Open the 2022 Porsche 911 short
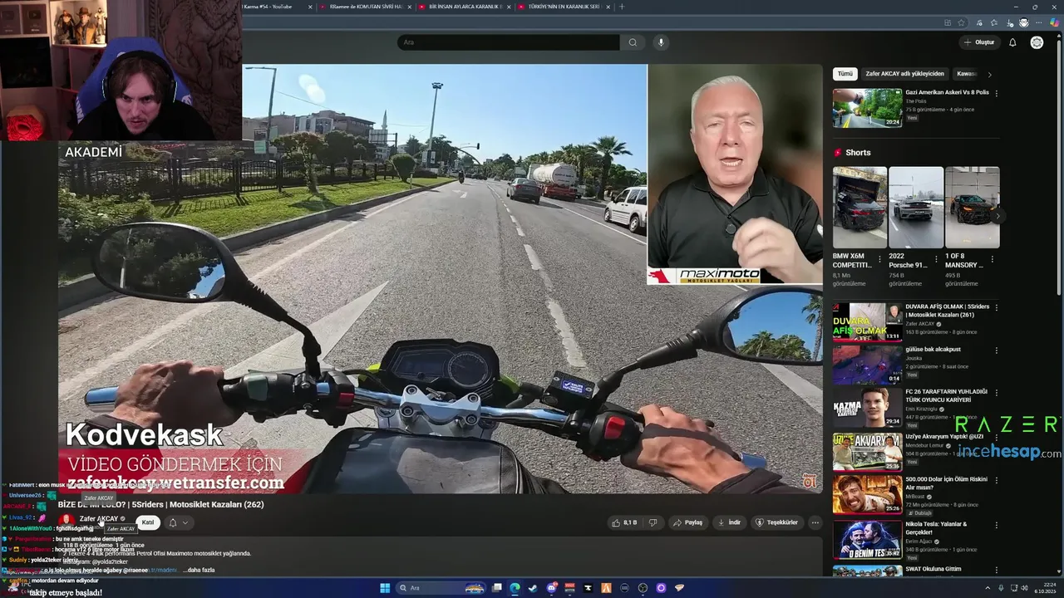The width and height of the screenshot is (1064, 598). [x=915, y=208]
